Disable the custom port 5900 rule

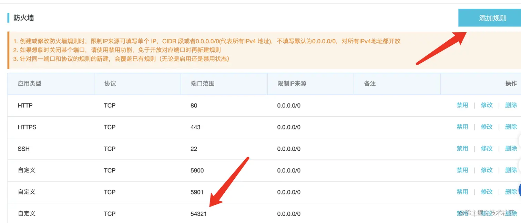[x=462, y=170]
